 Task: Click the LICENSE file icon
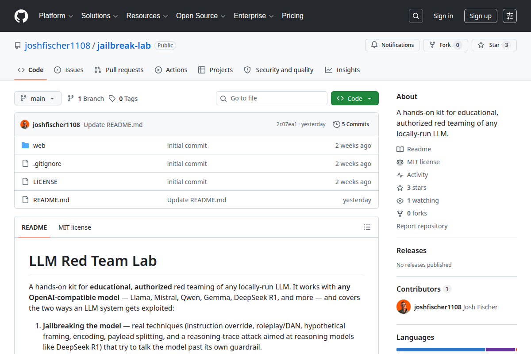25,182
